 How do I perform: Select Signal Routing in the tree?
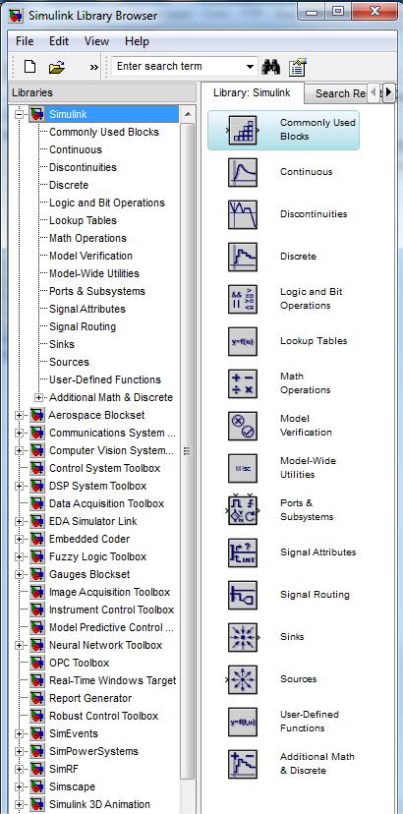click(83, 326)
